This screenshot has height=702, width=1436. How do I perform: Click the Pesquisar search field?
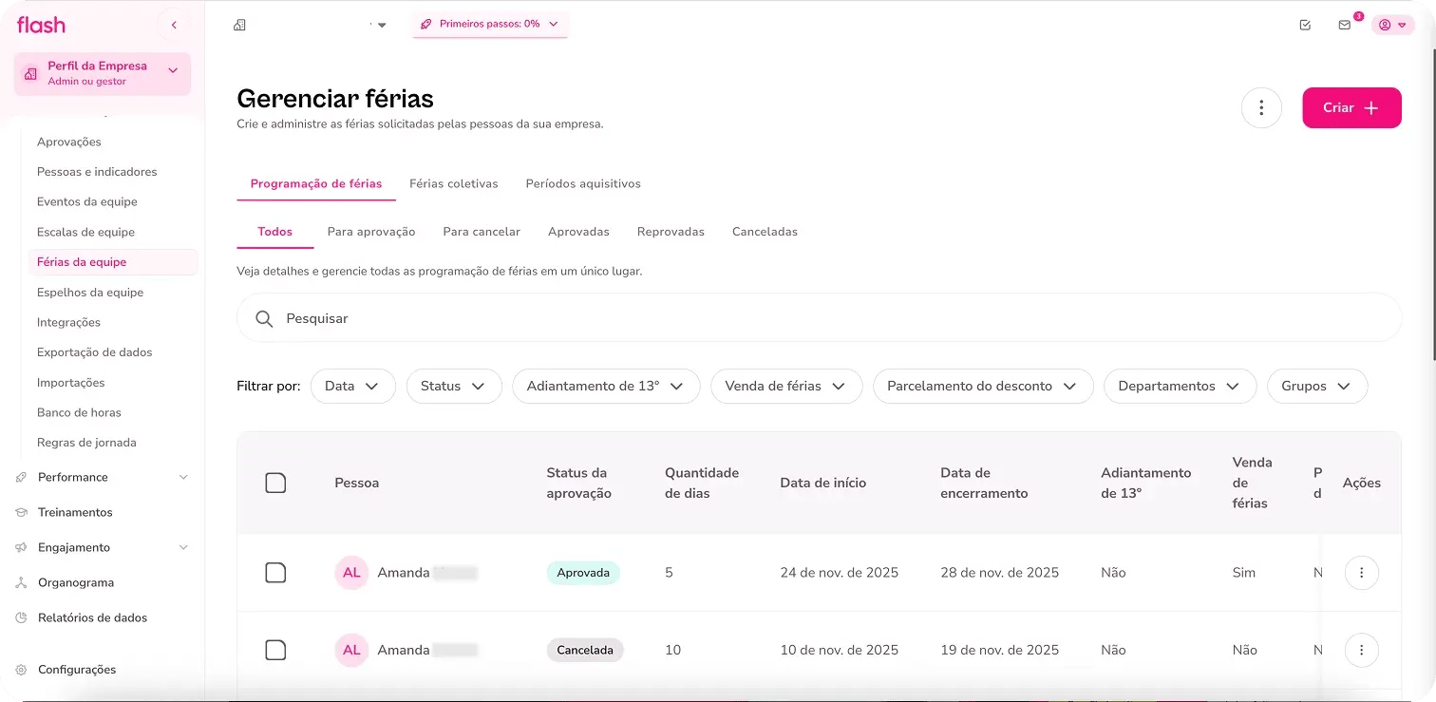pyautogui.click(x=817, y=318)
